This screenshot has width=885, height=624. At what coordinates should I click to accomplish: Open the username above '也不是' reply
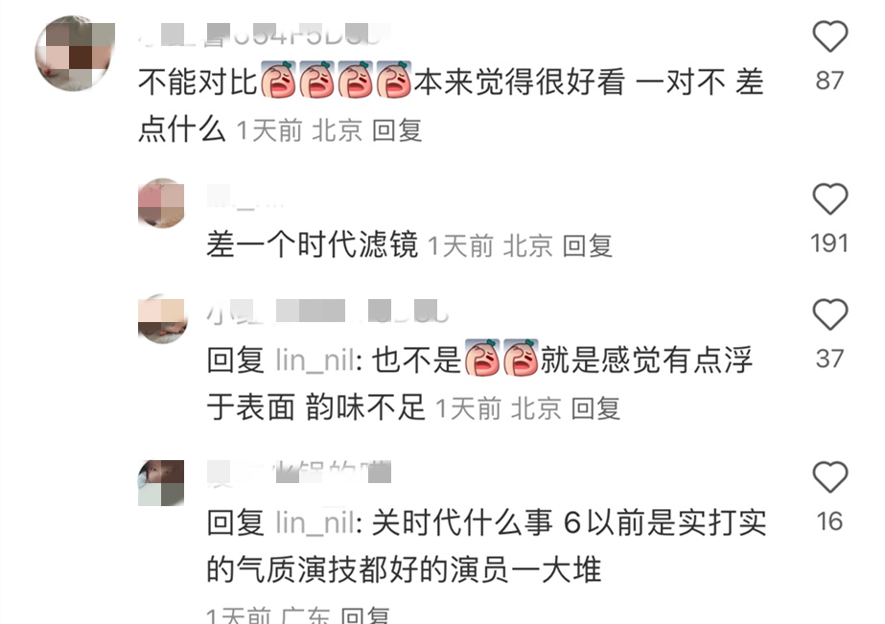pyautogui.click(x=327, y=312)
